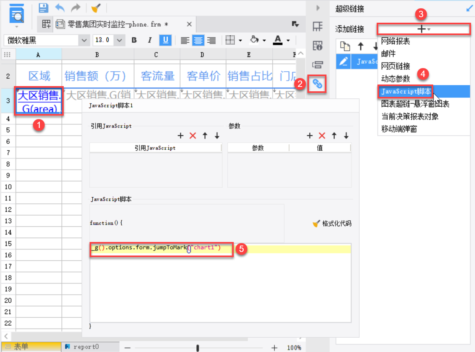Toggle underline formatting

(x=165, y=40)
